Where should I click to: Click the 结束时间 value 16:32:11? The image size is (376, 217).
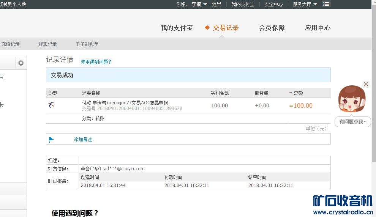pos(270,186)
